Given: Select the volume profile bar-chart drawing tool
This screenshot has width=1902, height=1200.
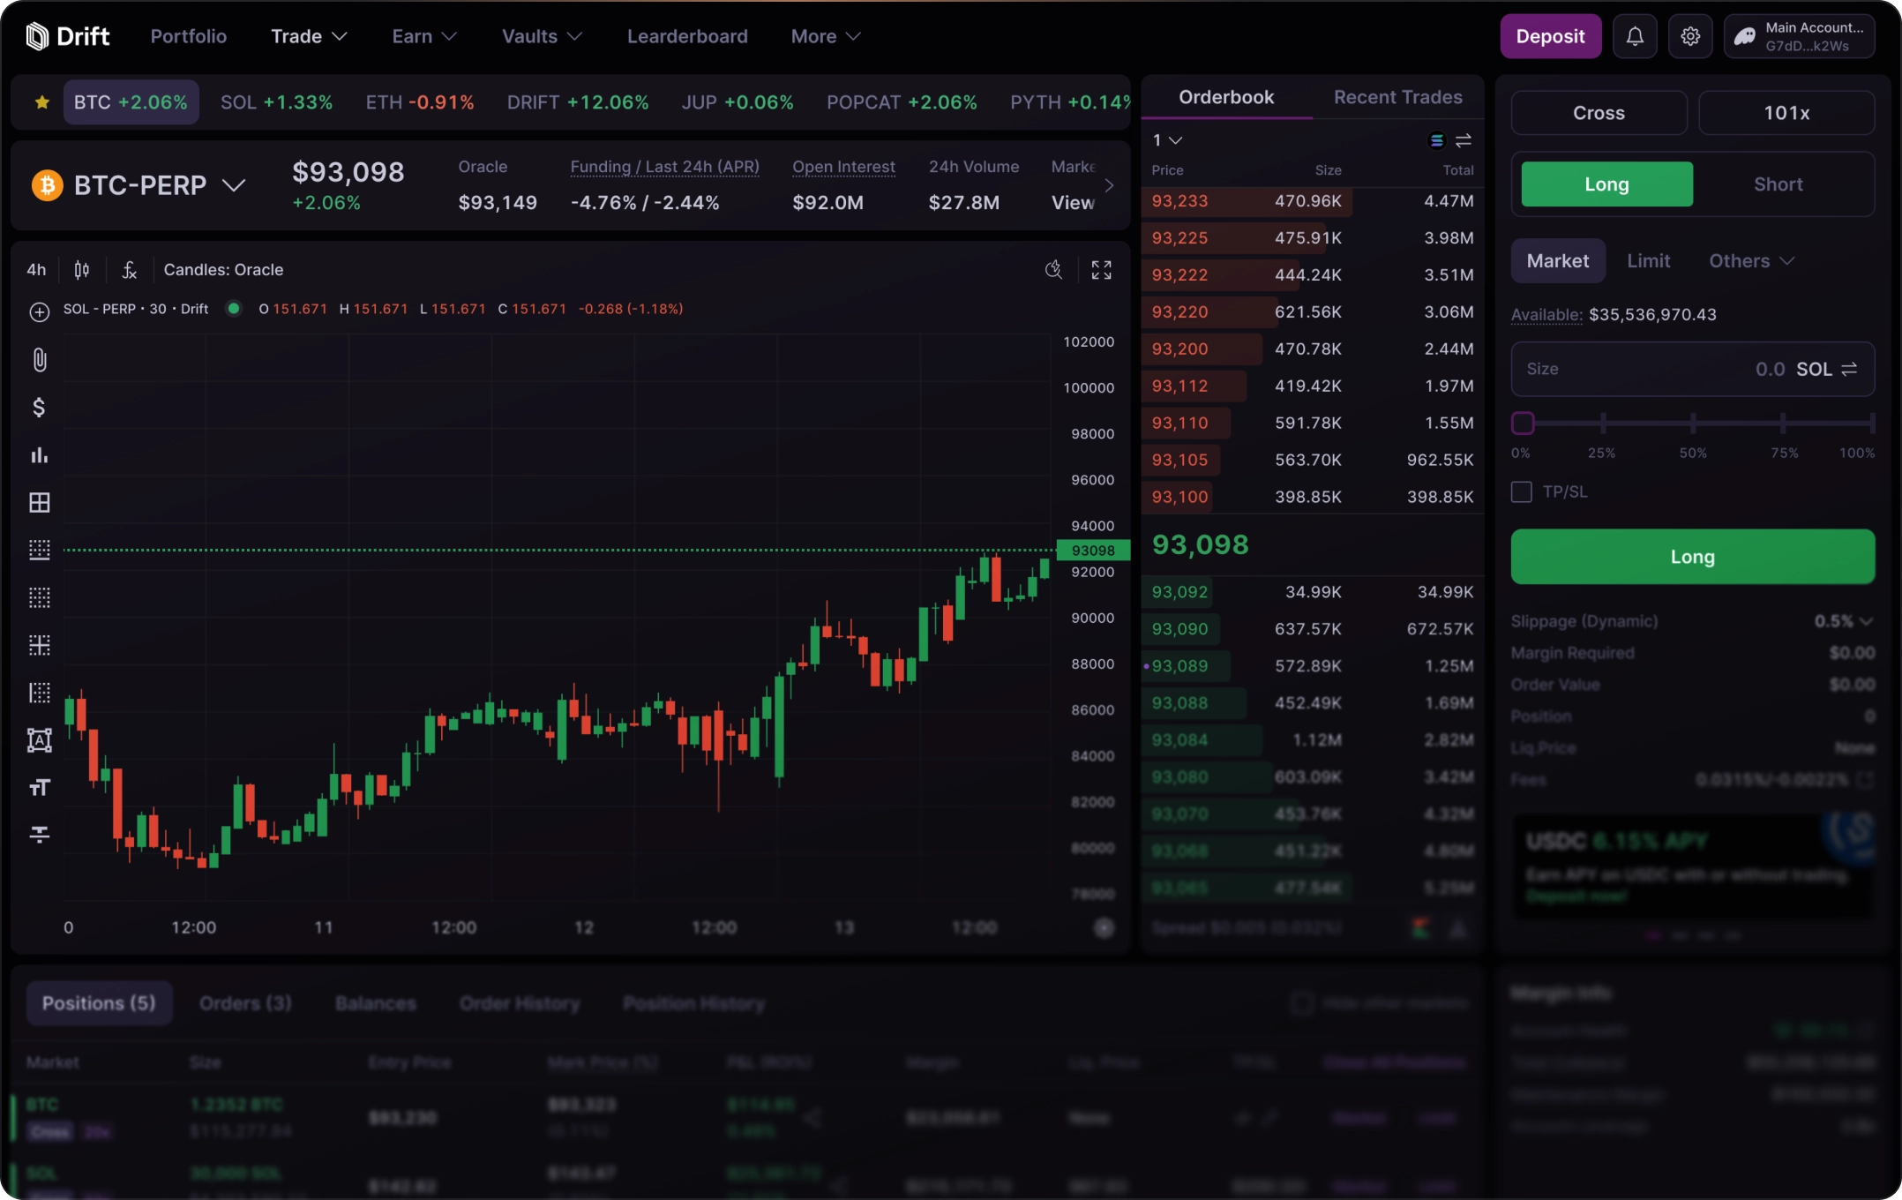Looking at the screenshot, I should (39, 454).
